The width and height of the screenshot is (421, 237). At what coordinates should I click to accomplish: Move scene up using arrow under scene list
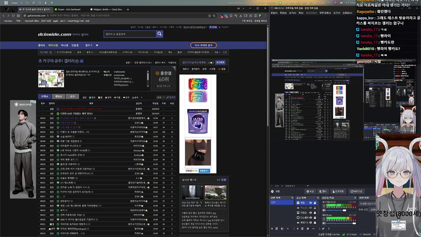[288, 229]
